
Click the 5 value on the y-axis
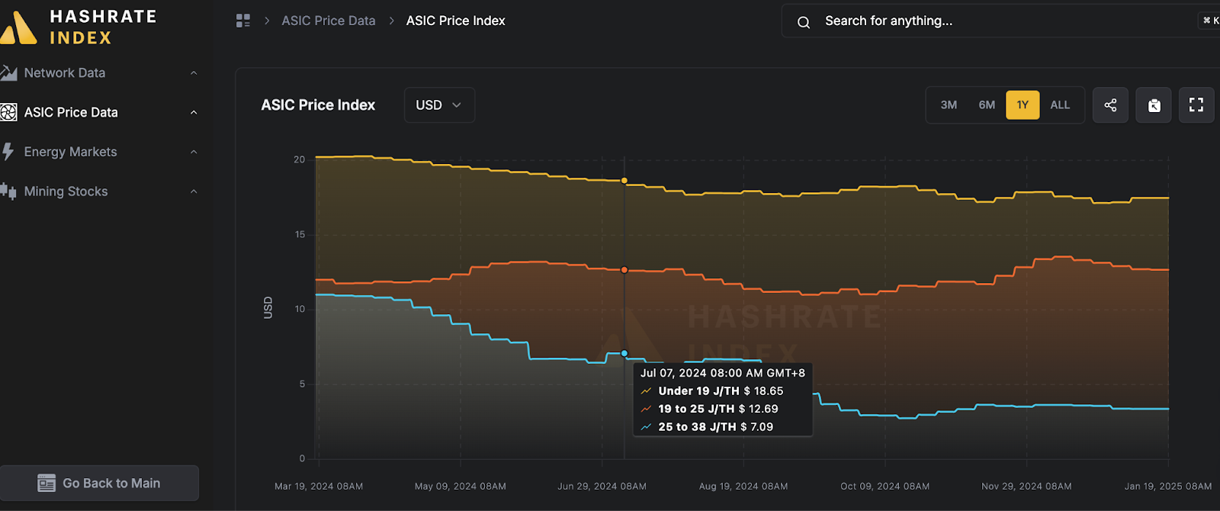pyautogui.click(x=302, y=384)
